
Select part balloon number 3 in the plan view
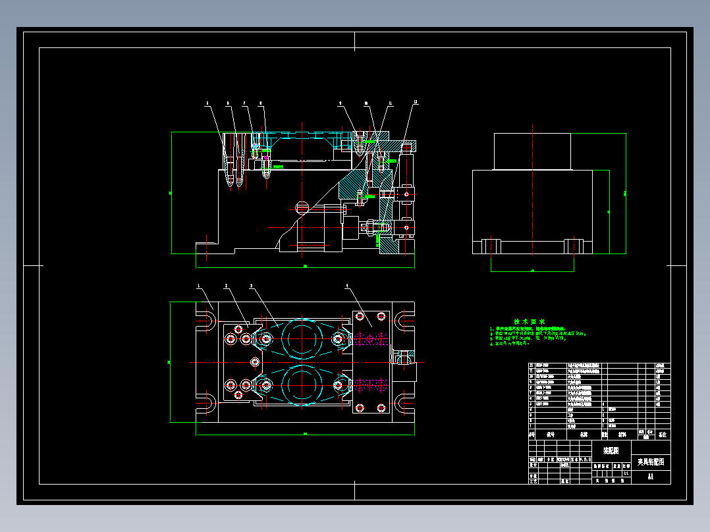coord(251,286)
